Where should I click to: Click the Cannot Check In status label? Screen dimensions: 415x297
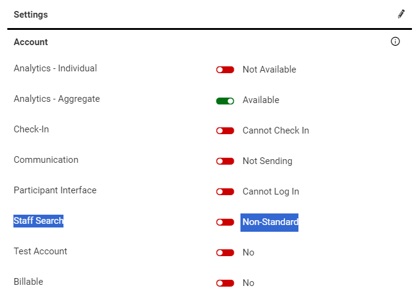(x=276, y=131)
